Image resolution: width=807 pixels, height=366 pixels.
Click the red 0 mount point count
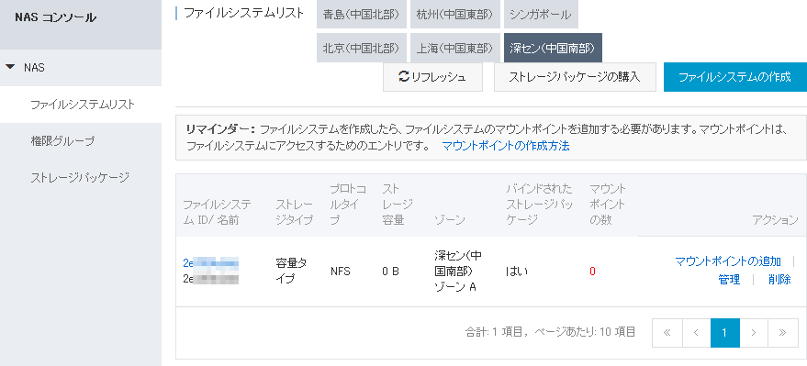pyautogui.click(x=592, y=272)
